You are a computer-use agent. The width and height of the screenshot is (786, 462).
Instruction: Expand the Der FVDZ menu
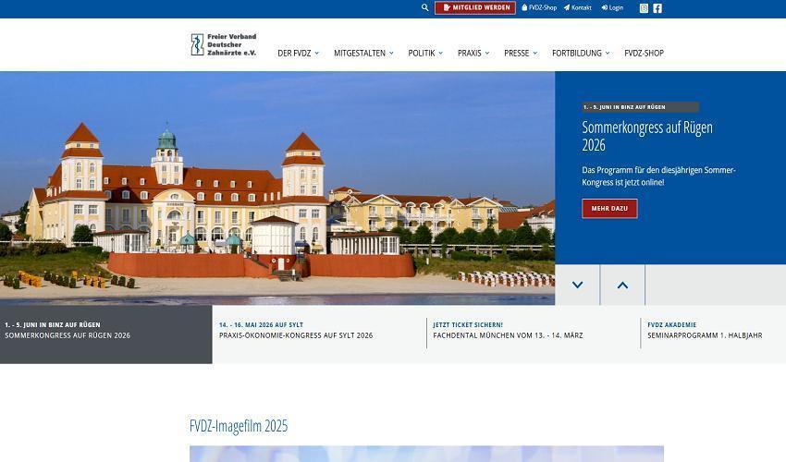299,53
